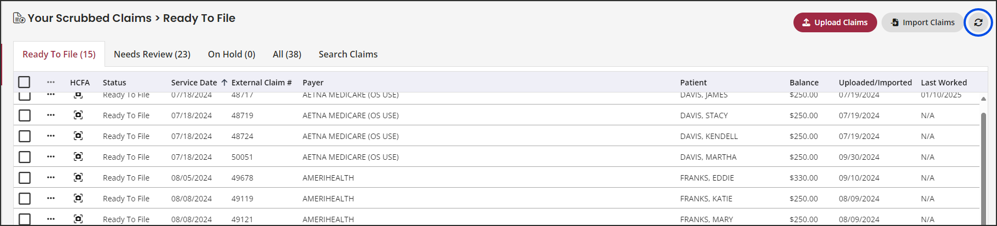Click the scrubbed claims document icon in title
The height and width of the screenshot is (226, 997).
(19, 18)
